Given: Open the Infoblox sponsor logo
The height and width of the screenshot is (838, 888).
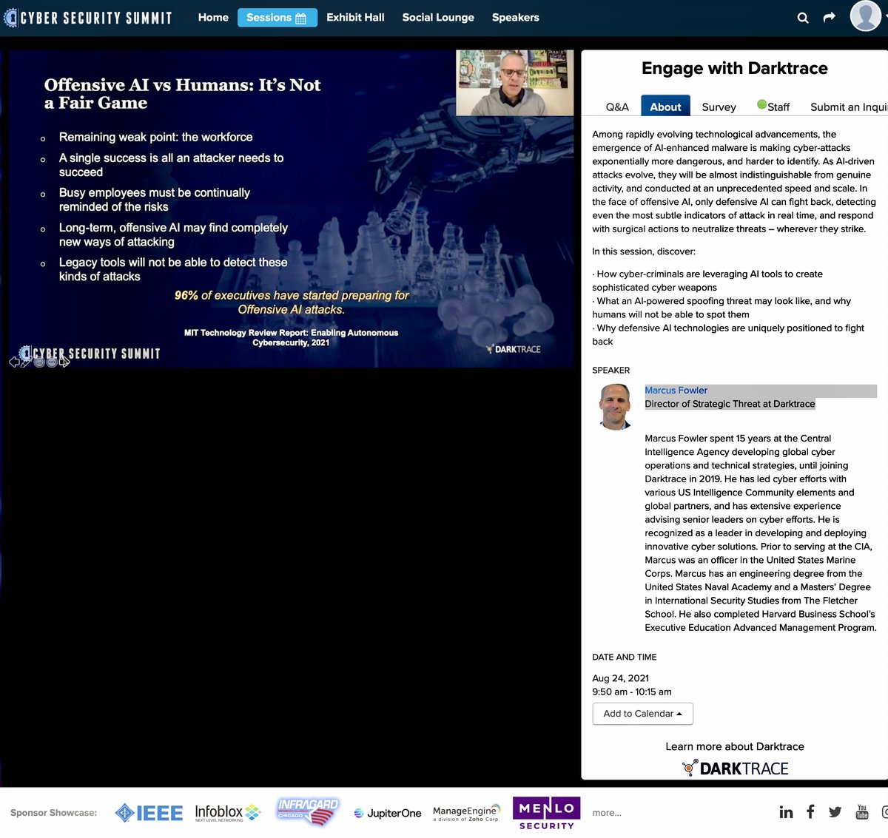Looking at the screenshot, I should coord(227,813).
